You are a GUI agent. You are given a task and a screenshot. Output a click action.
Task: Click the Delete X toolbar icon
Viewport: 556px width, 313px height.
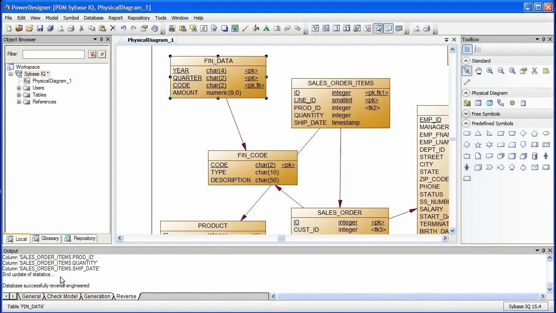(x=113, y=29)
